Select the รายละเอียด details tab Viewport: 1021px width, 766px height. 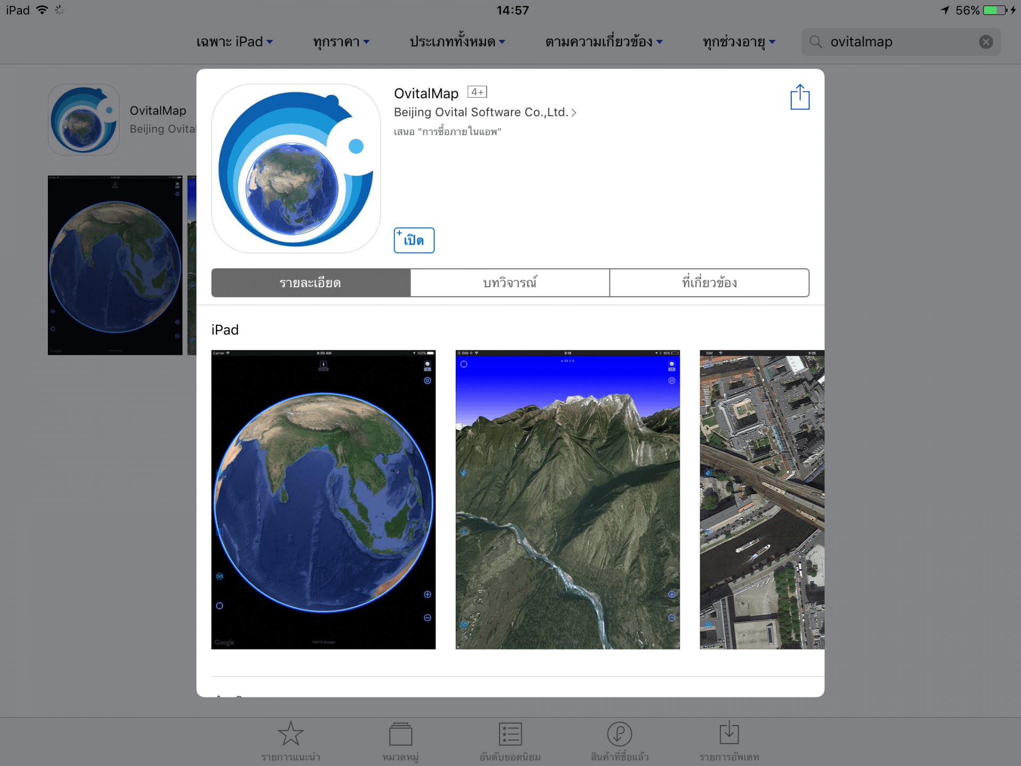point(311,282)
